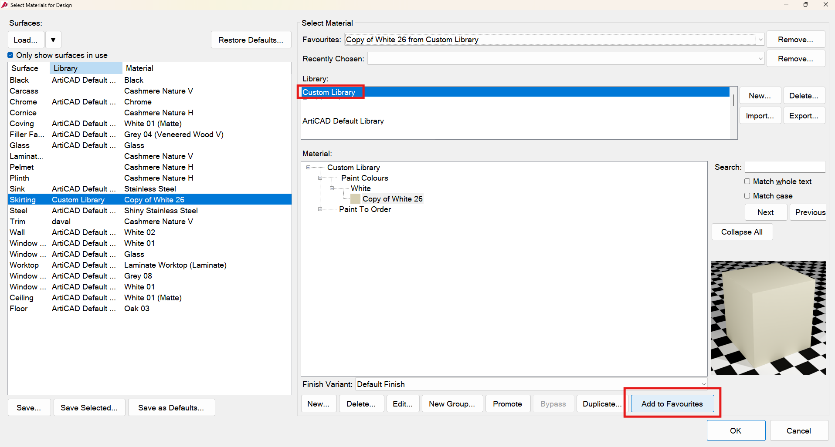835x447 pixels.
Task: Click the Restore Defaults button
Action: tap(251, 40)
